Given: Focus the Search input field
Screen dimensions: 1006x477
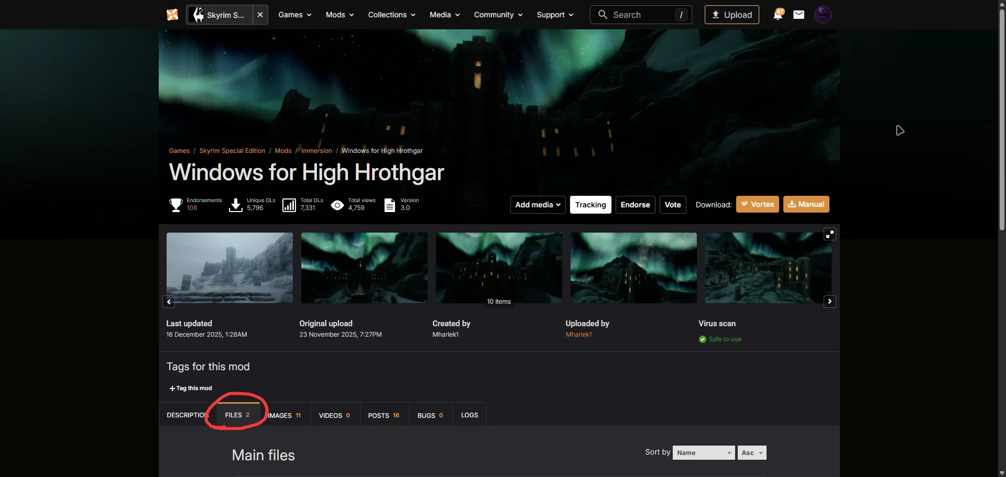Looking at the screenshot, I should [x=641, y=15].
